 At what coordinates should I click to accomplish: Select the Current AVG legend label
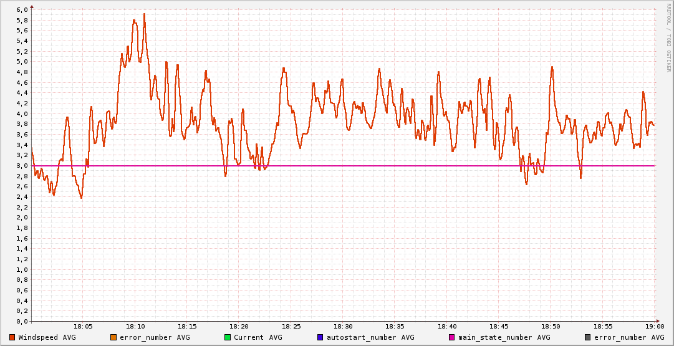pyautogui.click(x=258, y=337)
